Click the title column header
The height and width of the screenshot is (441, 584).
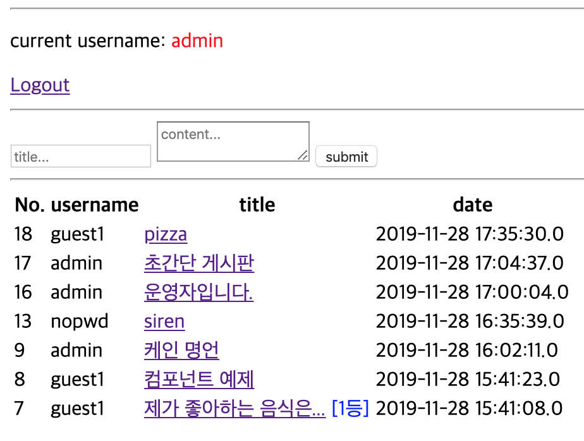[x=257, y=205]
